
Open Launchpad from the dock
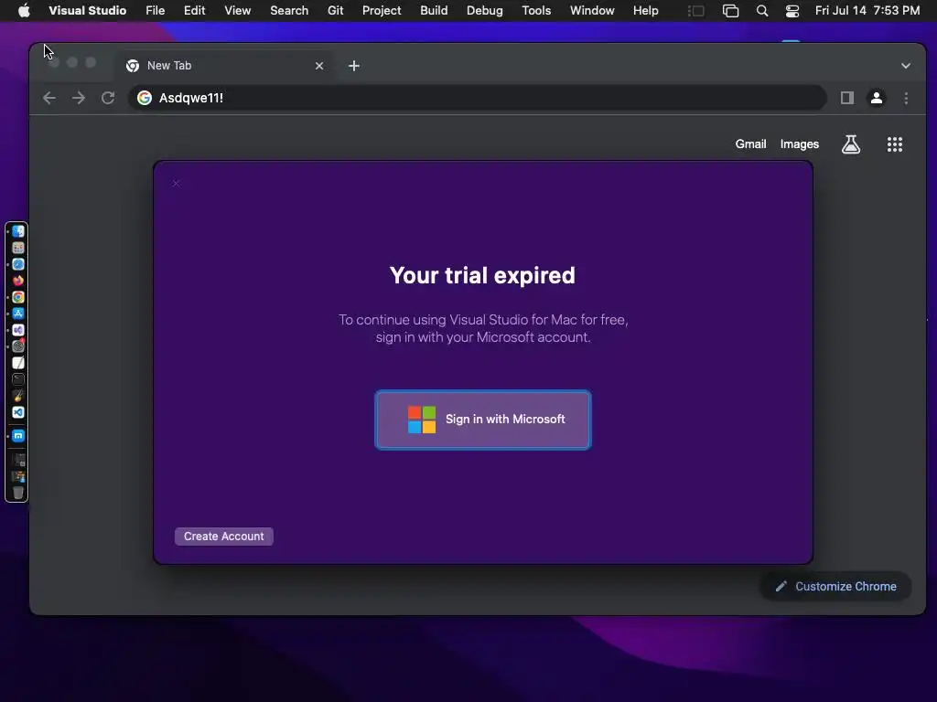(18, 248)
